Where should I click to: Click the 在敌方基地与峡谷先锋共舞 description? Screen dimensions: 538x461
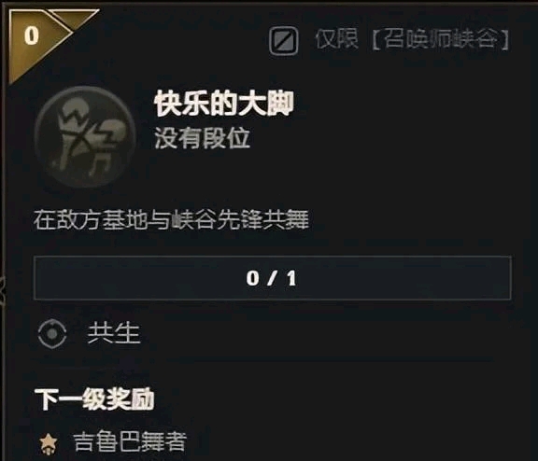click(171, 219)
